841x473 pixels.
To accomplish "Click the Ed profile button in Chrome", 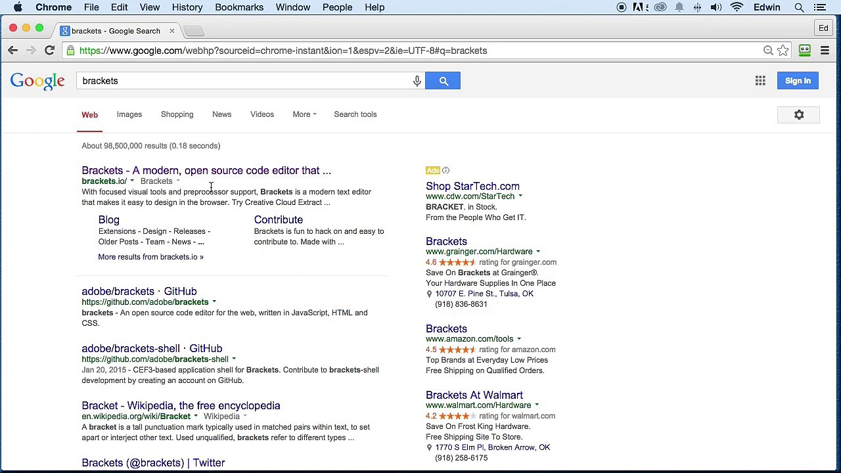I will pos(823,28).
